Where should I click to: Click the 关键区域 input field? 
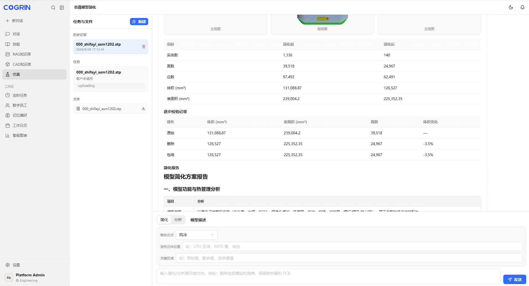(349, 258)
